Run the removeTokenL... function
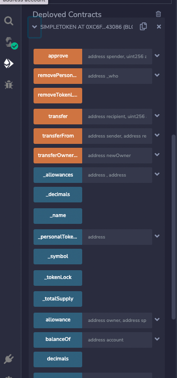Viewport: 177px width, 378px height. point(58,96)
